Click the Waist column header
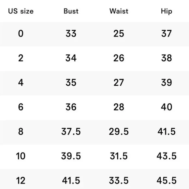This screenshot has height=189, width=189. pyautogui.click(x=119, y=11)
